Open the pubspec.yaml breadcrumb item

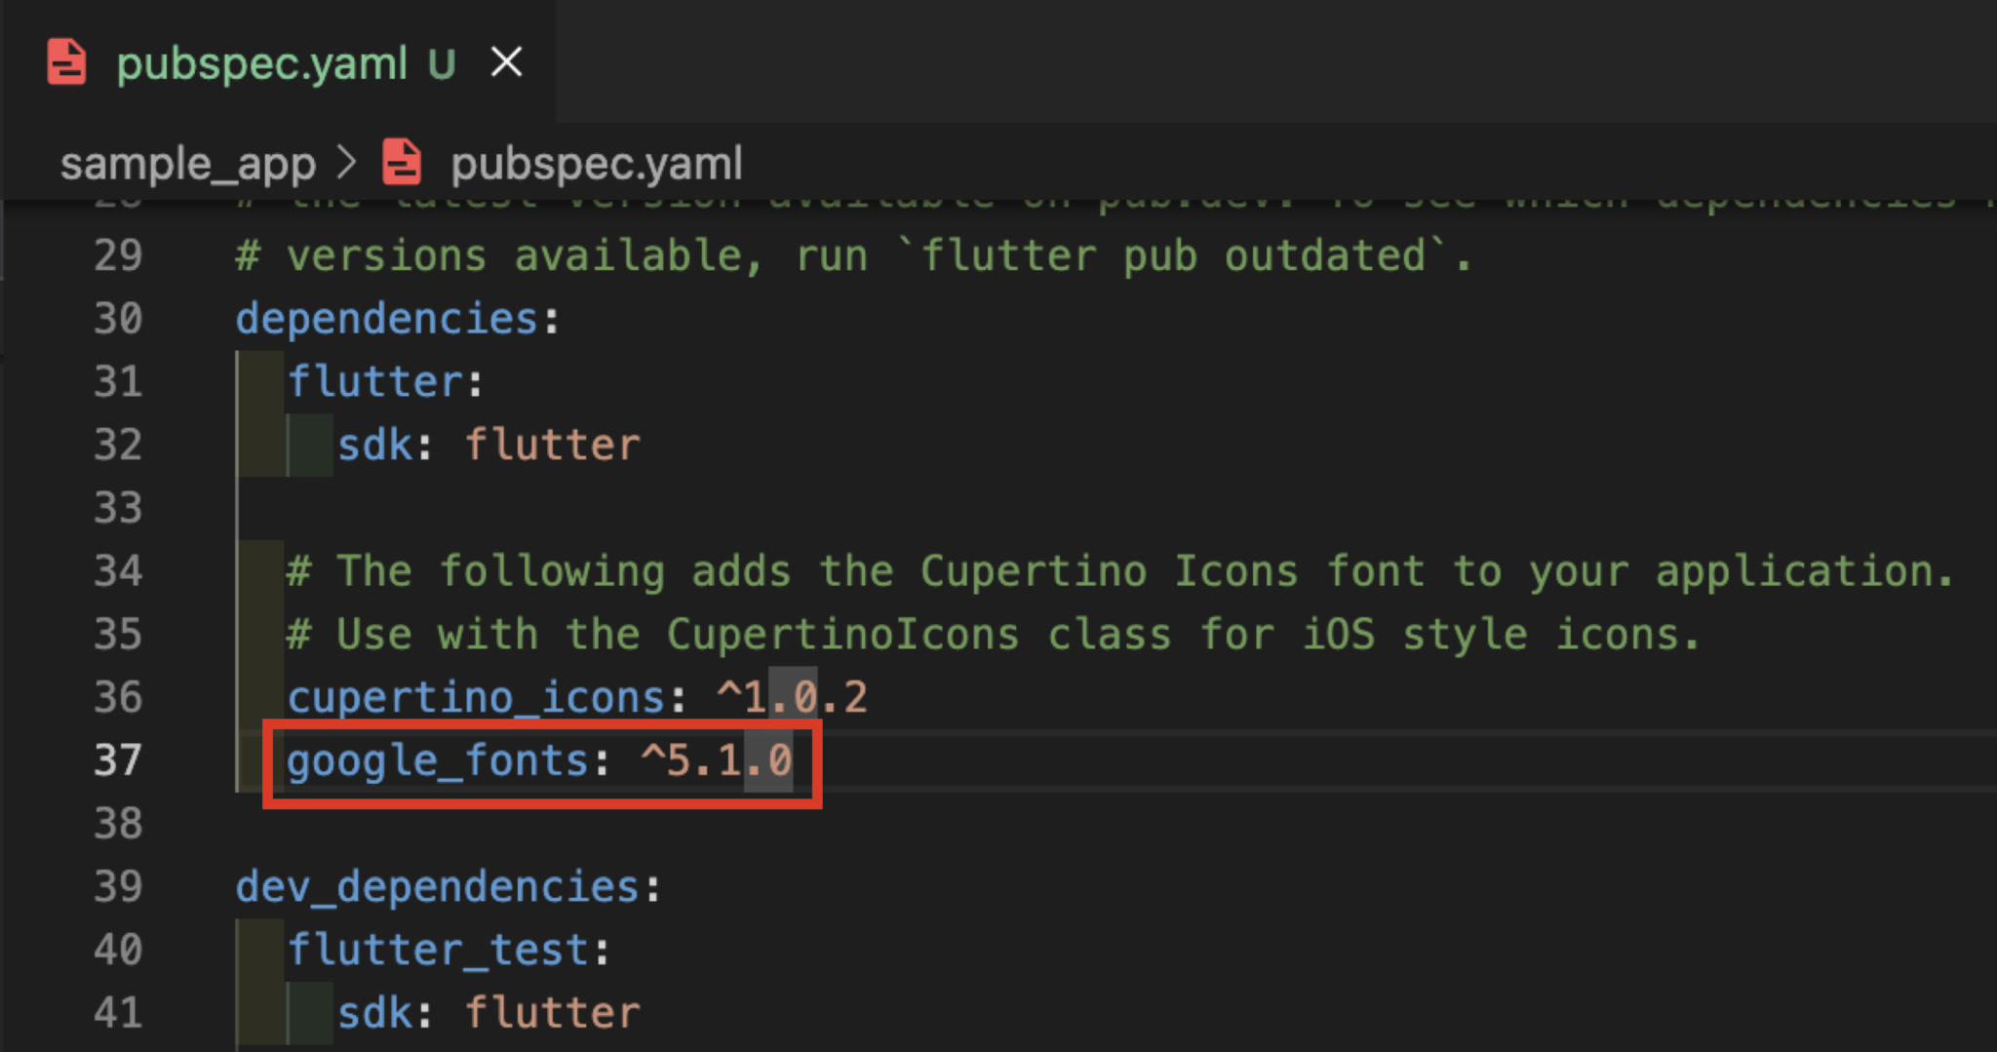click(x=595, y=163)
